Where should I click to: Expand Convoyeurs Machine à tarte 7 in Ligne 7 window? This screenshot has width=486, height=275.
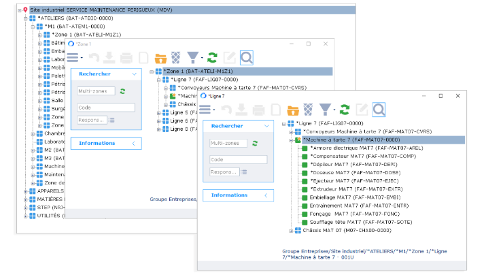pyautogui.click(x=290, y=131)
